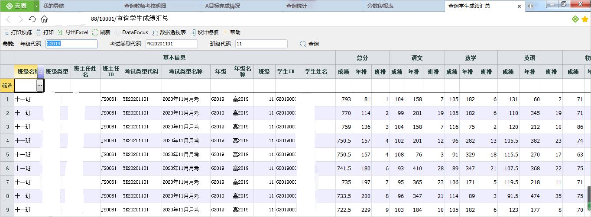Go forward with the right arrow
The width and height of the screenshot is (591, 217).
tap(20, 19)
